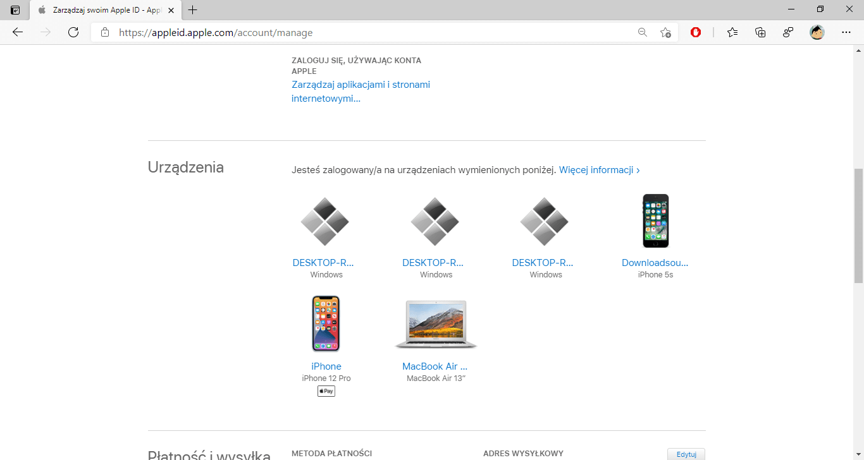Click the page vertical scrollbar thumb
864x460 pixels.
click(x=858, y=226)
